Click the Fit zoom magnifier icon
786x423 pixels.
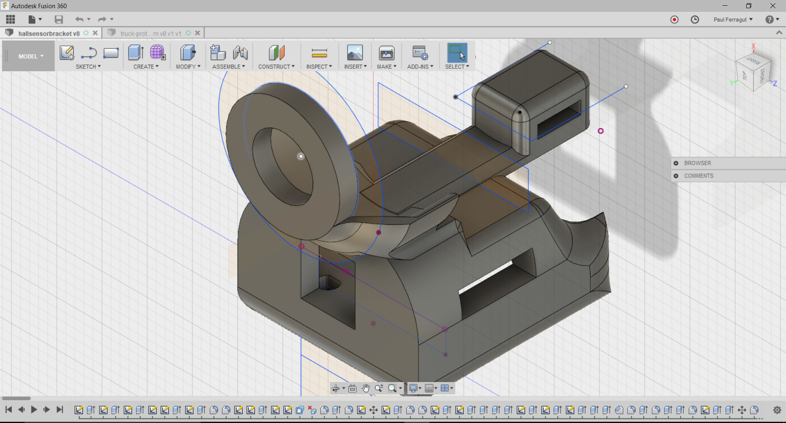(x=392, y=388)
